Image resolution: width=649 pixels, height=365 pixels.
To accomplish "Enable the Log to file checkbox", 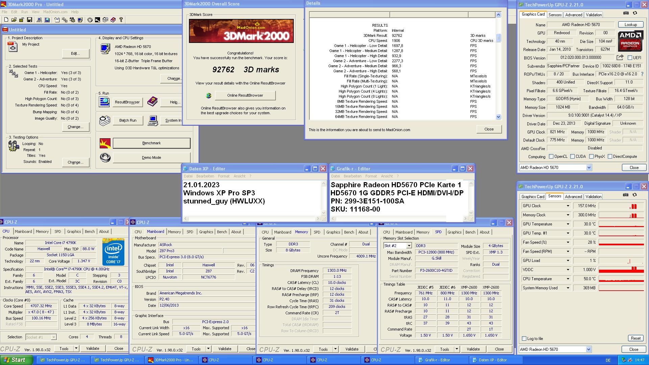I will 524,339.
